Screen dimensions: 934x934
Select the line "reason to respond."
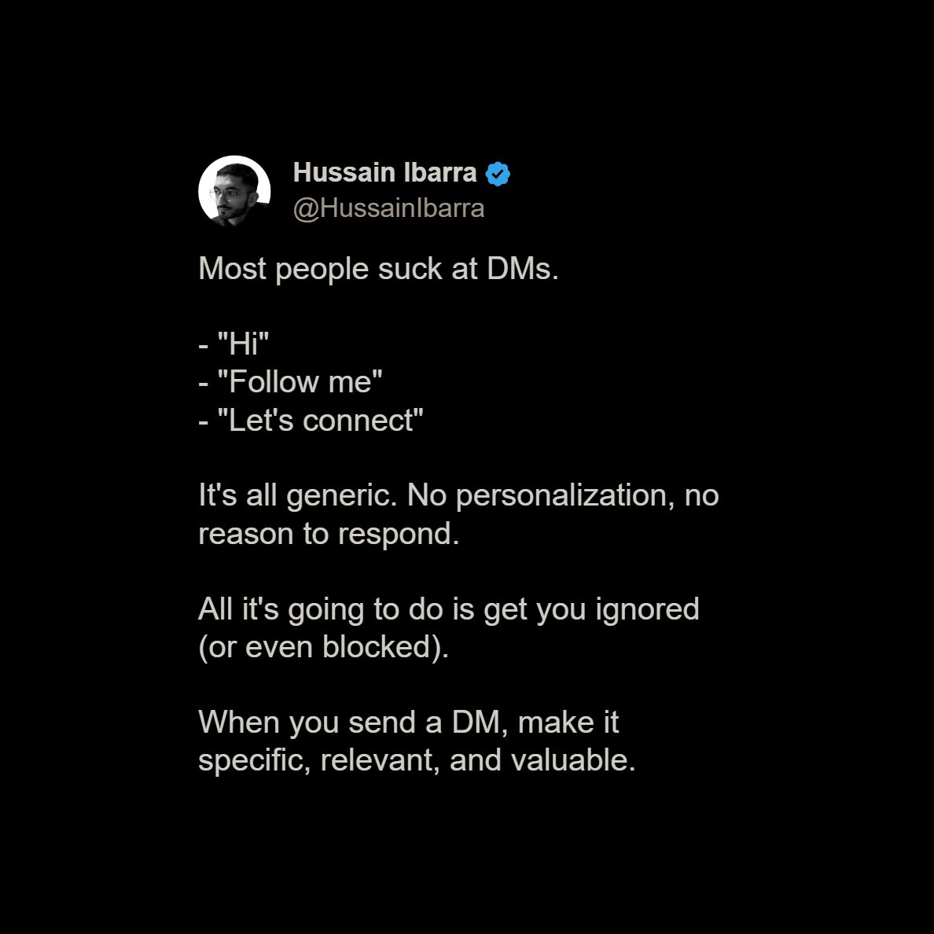click(329, 534)
